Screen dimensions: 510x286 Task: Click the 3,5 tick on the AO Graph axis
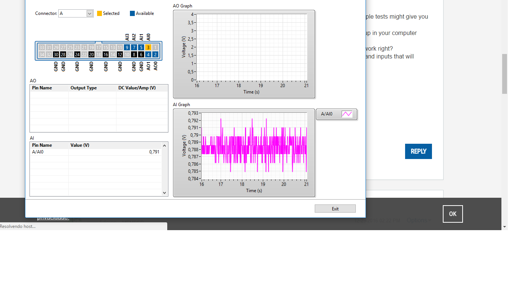(191, 22)
